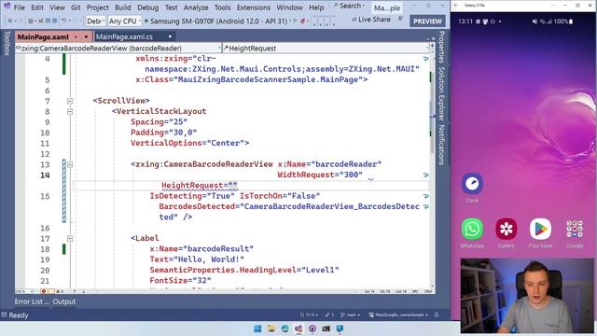The height and width of the screenshot is (336, 597).
Task: Open the Debug configuration dropdown
Action: click(x=95, y=21)
